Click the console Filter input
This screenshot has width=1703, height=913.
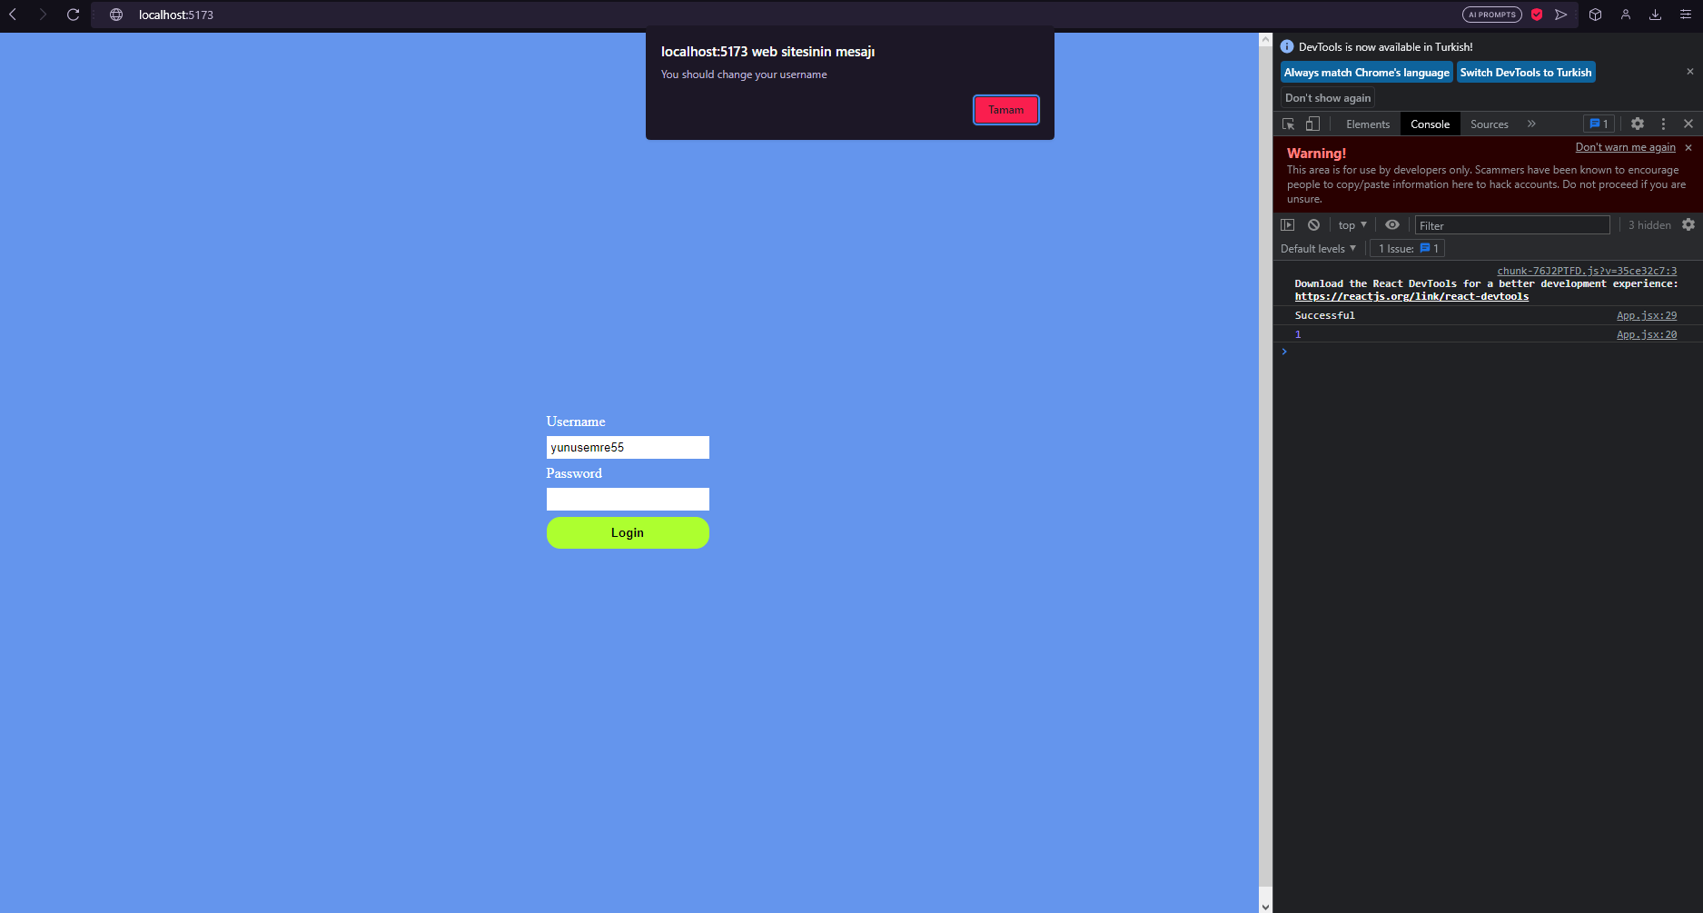tap(1512, 225)
